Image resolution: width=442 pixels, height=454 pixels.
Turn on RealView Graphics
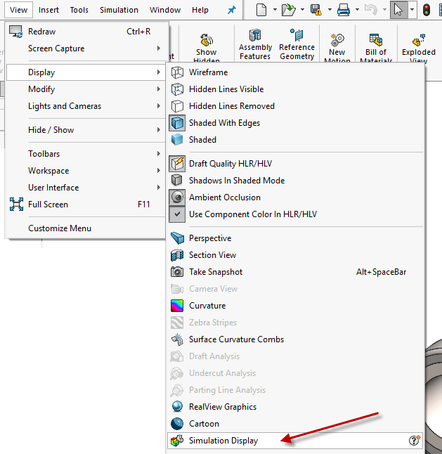[x=222, y=407]
